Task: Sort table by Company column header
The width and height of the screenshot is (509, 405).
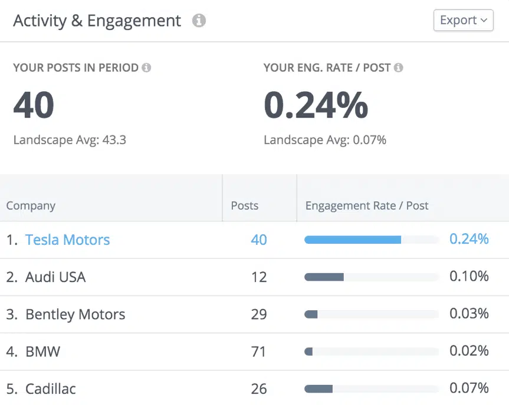Action: [x=31, y=205]
